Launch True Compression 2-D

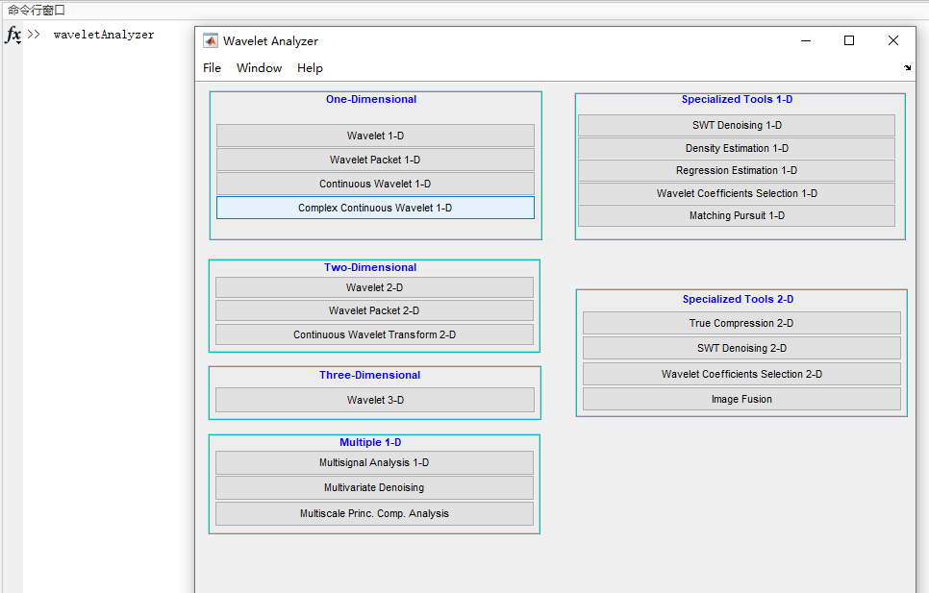pos(741,323)
